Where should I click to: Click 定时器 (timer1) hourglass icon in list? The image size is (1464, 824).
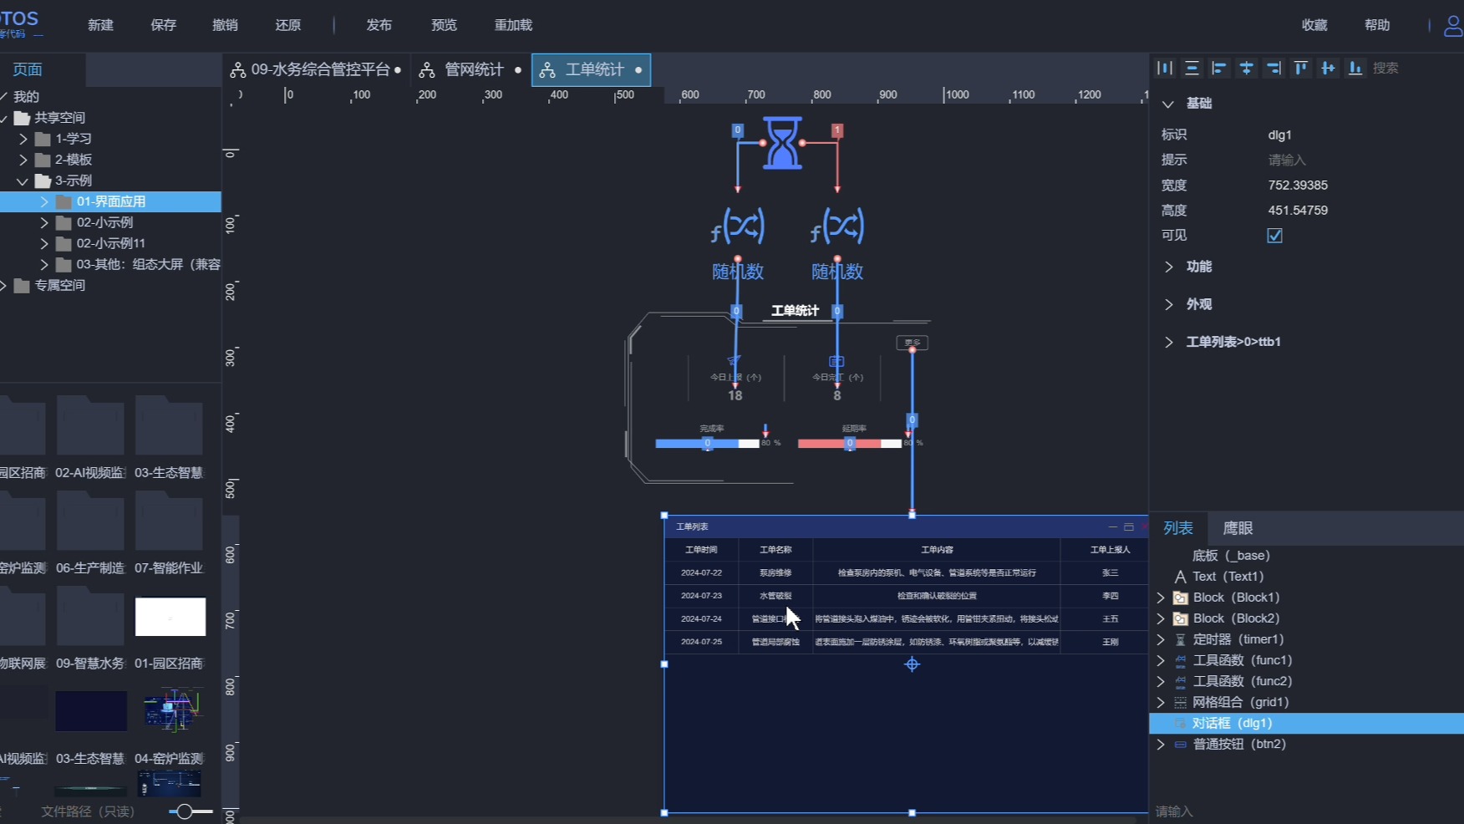coord(1181,639)
